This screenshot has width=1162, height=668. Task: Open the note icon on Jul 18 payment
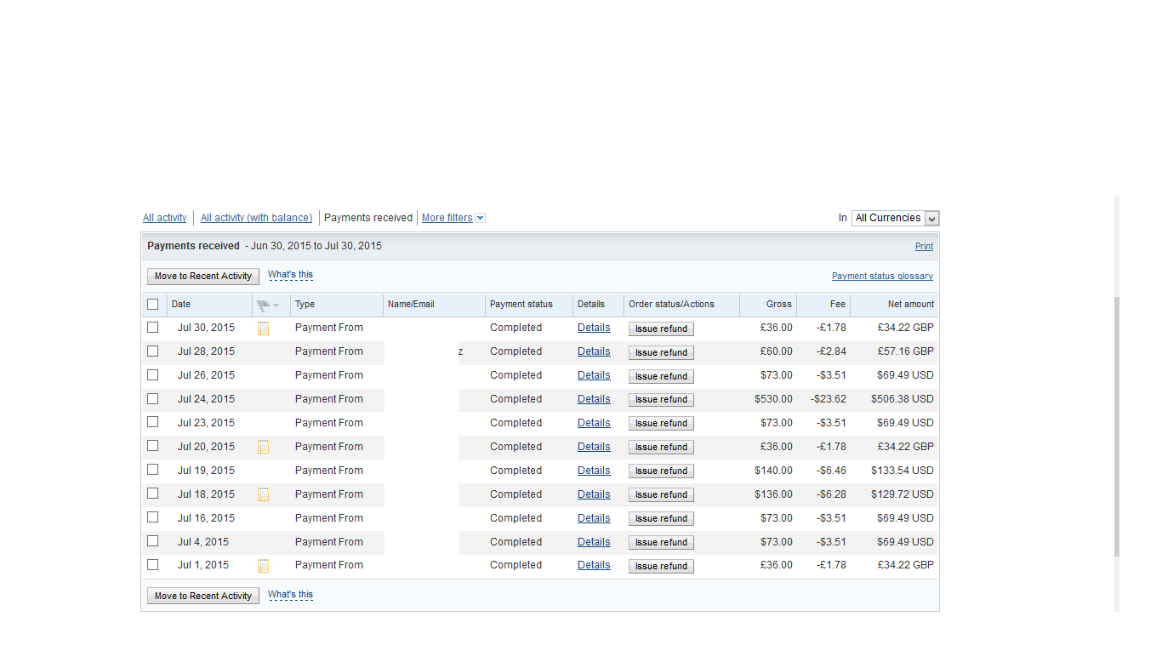click(263, 494)
